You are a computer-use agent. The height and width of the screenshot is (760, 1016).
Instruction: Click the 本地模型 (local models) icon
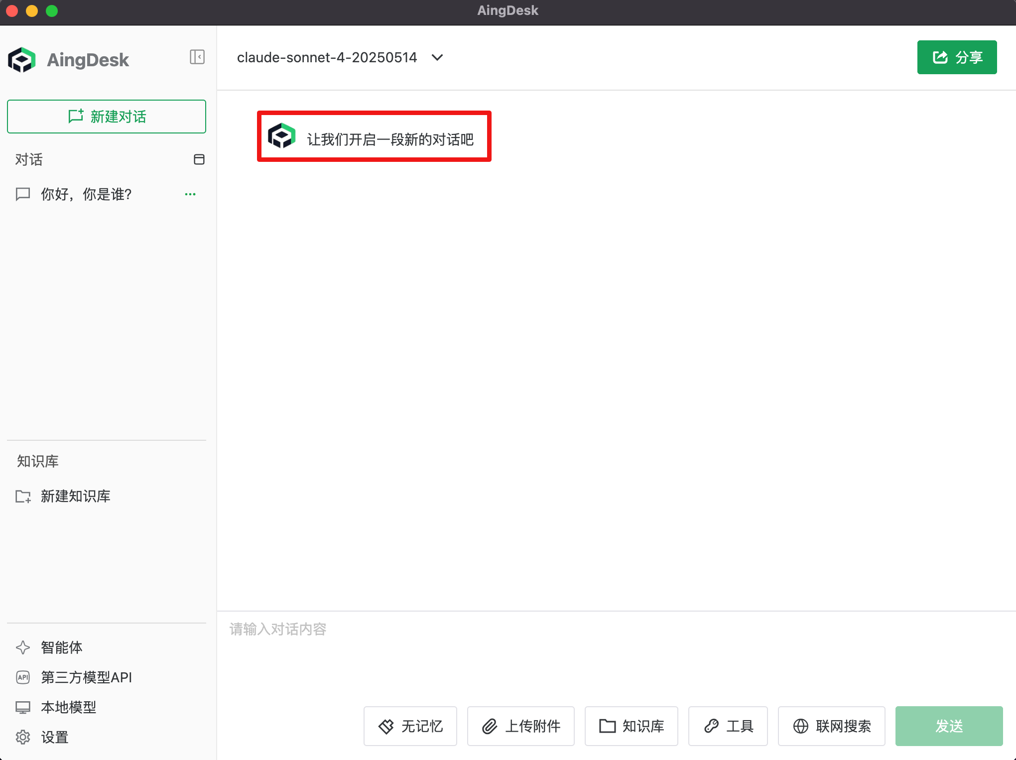click(x=23, y=707)
